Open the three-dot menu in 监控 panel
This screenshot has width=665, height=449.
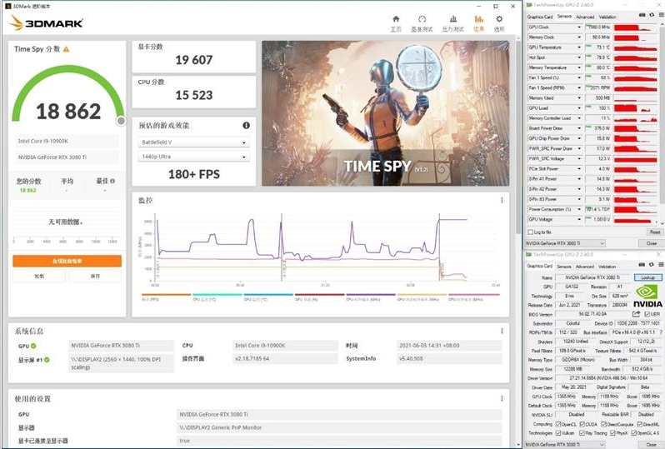point(501,200)
